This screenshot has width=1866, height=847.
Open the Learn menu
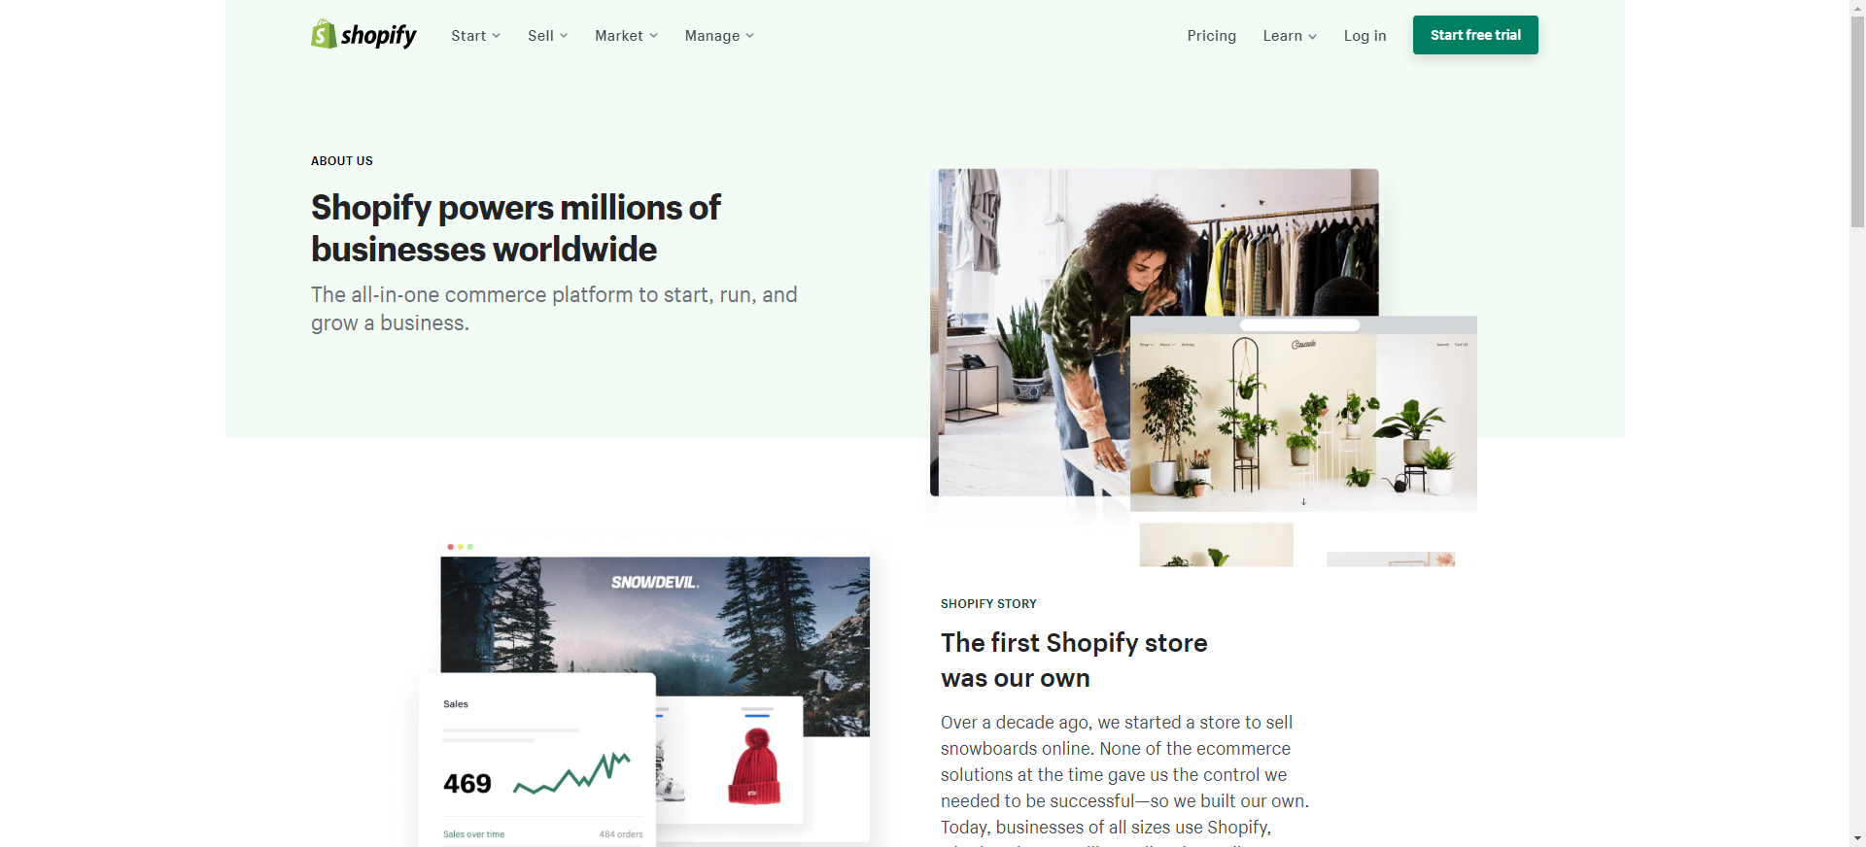[1290, 36]
